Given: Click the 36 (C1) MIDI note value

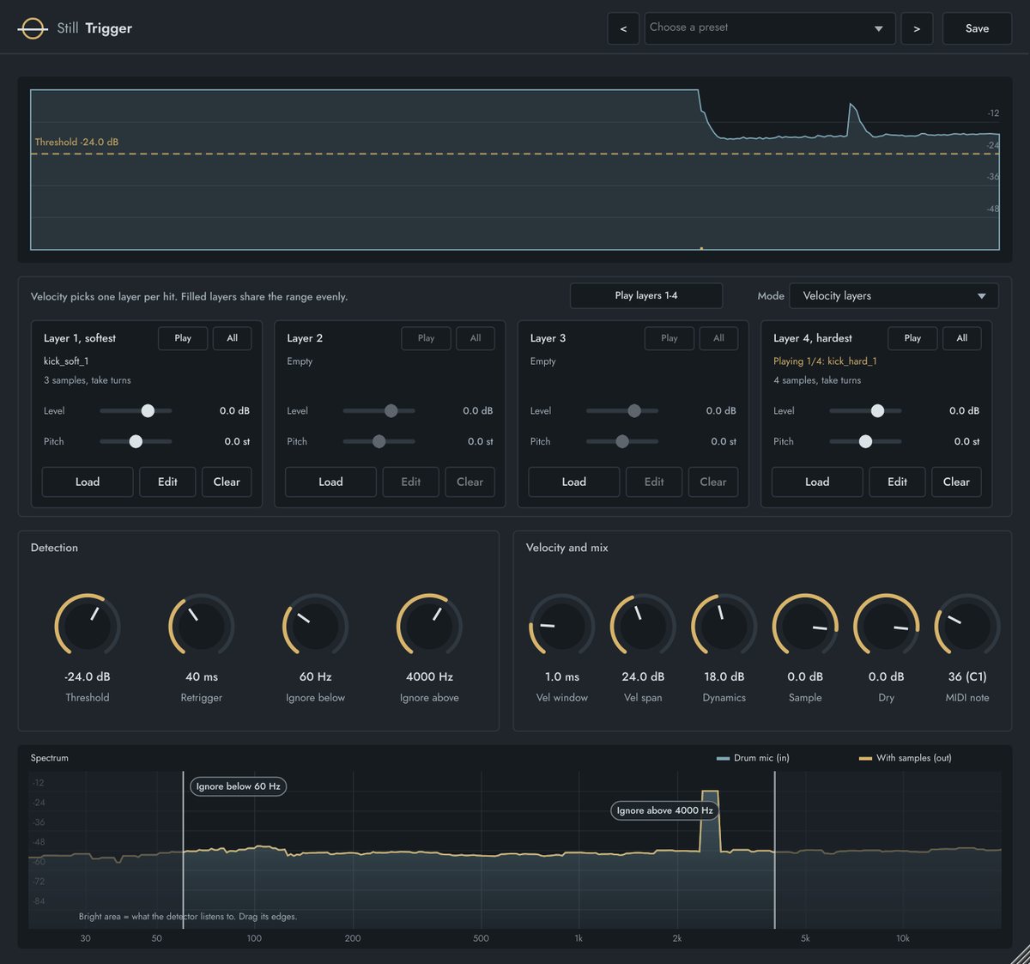Looking at the screenshot, I should tap(967, 676).
